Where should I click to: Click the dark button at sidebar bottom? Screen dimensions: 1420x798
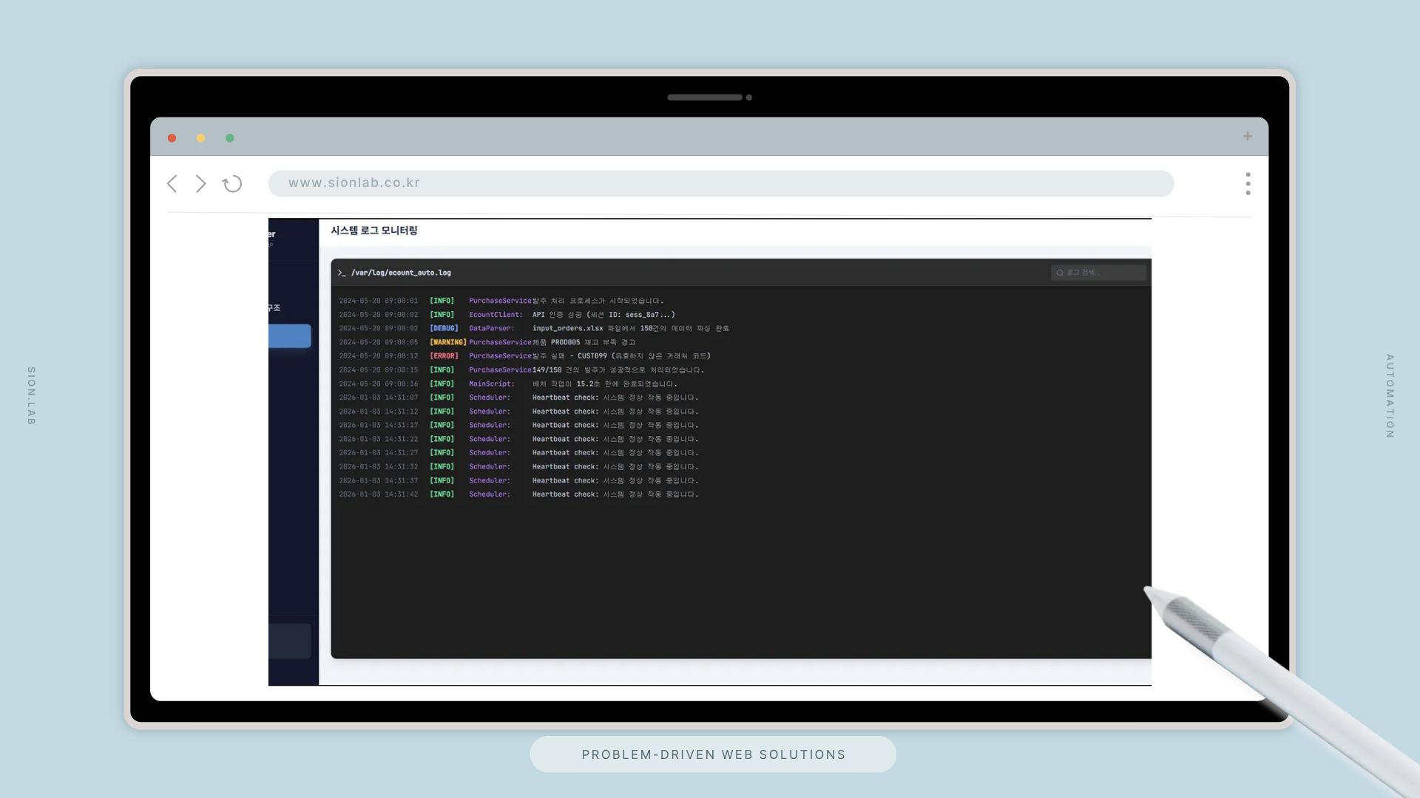coord(290,641)
